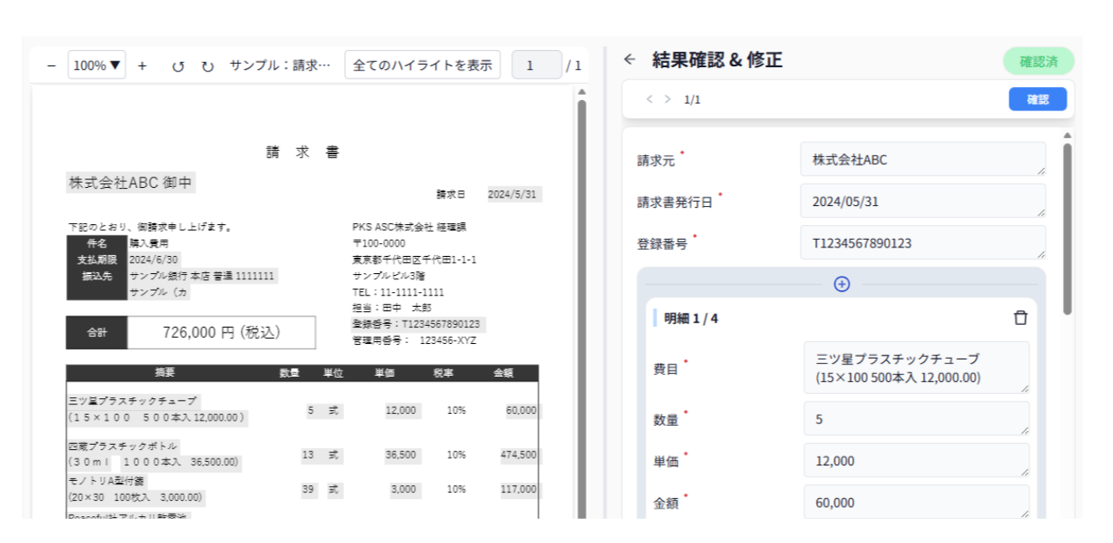
Task: Click the zoom out minus icon
Action: [x=51, y=66]
